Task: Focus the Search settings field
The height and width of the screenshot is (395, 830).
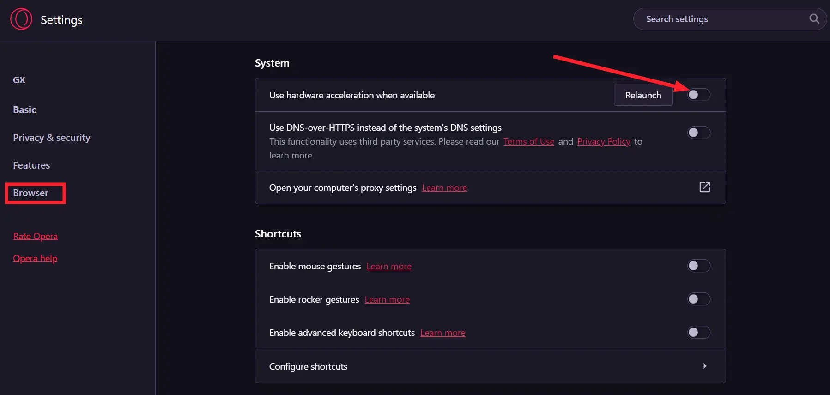Action: click(721, 19)
